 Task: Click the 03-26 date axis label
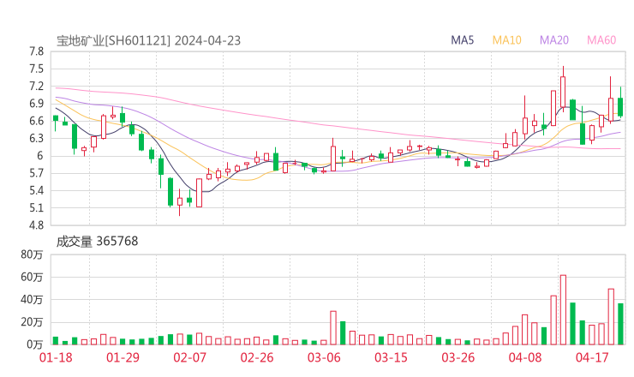(458, 357)
